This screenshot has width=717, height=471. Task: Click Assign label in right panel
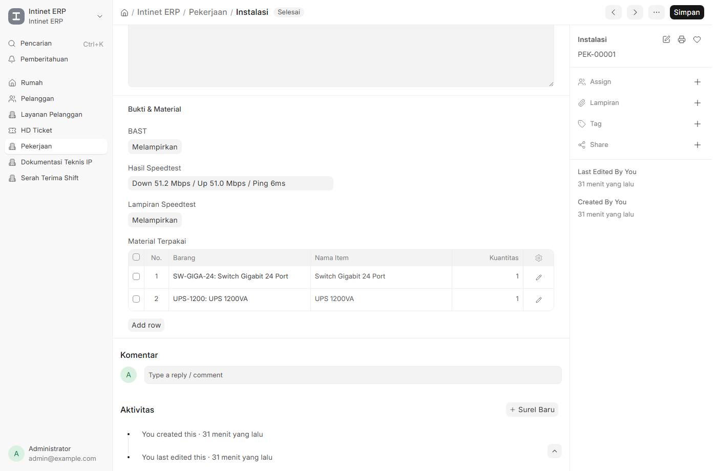tap(600, 82)
